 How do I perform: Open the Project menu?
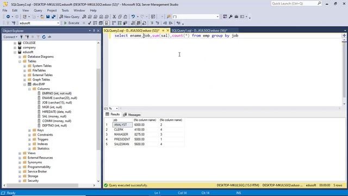[x=52, y=10]
